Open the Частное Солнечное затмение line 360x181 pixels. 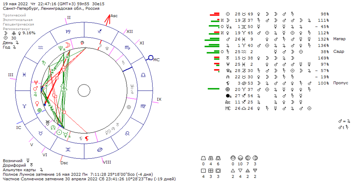point(89,179)
